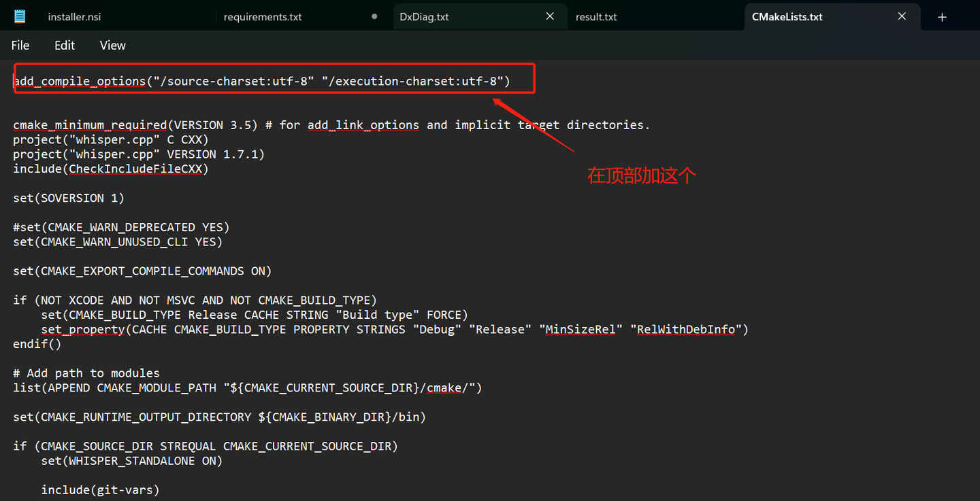Select the CMakeLists.txt tab
Viewport: 980px width, 501px height.
[787, 17]
